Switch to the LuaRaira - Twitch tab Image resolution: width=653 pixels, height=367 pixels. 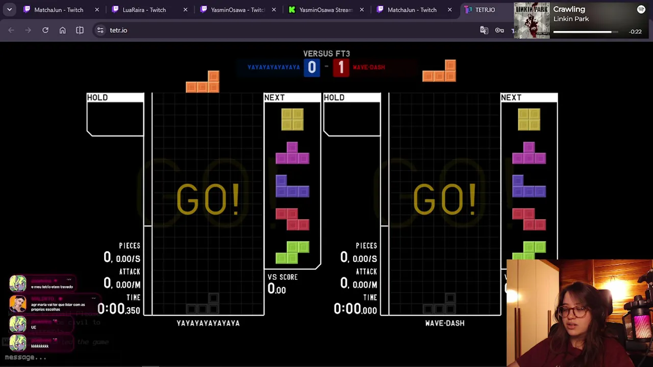pyautogui.click(x=144, y=10)
